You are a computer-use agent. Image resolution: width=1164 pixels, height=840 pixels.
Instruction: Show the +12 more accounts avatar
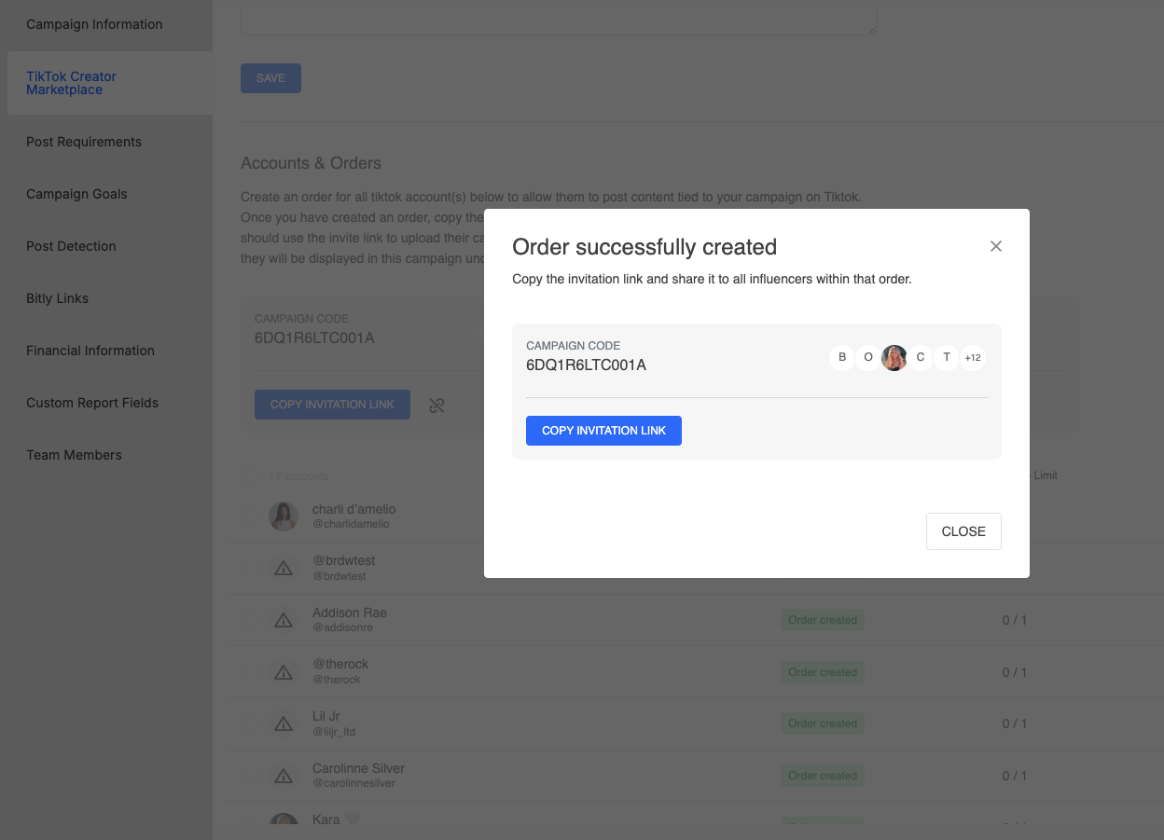tap(973, 358)
